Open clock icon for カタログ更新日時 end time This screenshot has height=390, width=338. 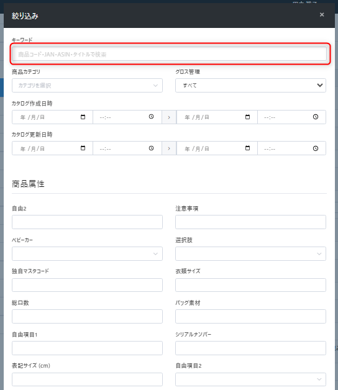click(316, 148)
